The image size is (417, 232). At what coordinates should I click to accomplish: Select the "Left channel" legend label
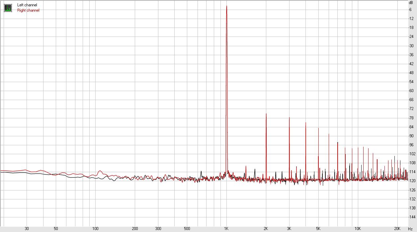click(27, 5)
